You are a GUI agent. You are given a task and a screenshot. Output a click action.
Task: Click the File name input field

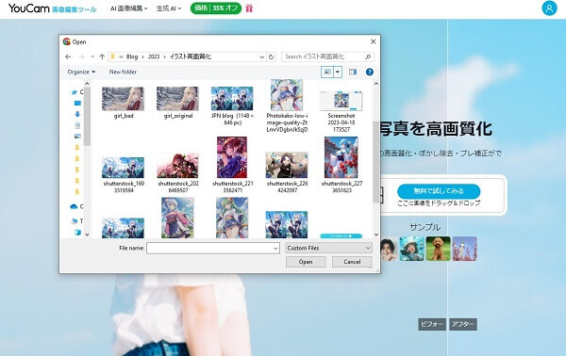click(209, 249)
